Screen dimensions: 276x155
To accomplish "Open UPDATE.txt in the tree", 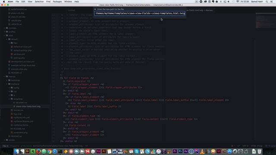I will (x=16, y=24).
